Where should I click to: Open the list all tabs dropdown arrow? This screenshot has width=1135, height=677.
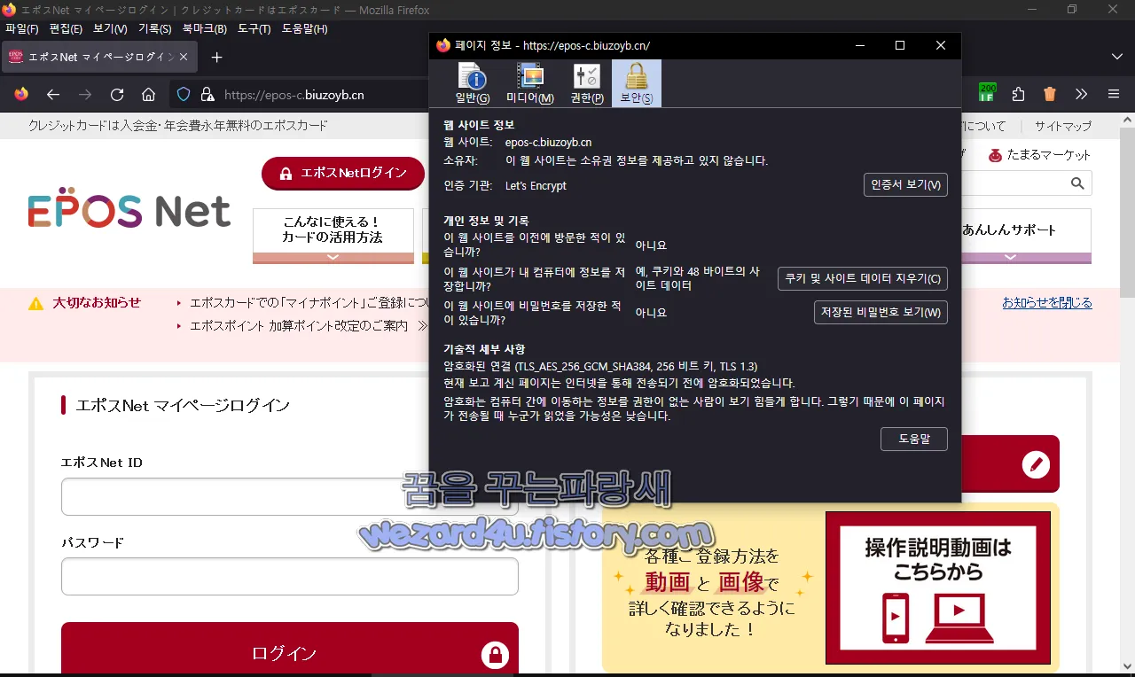pyautogui.click(x=1117, y=57)
